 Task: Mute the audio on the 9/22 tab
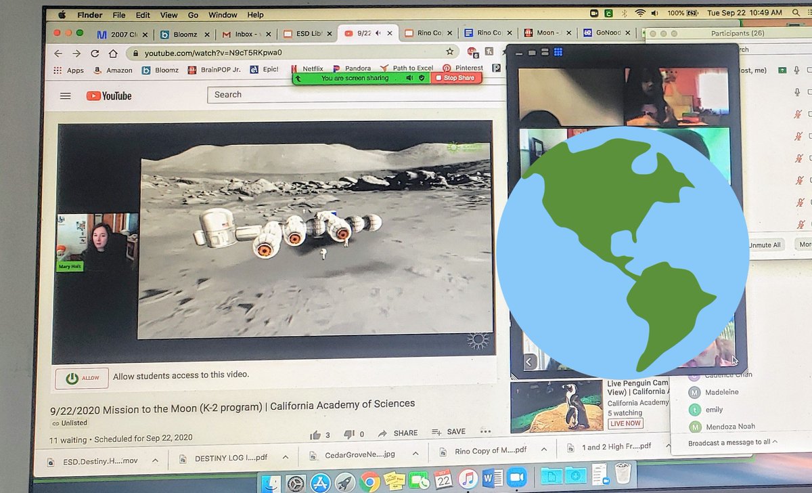coord(379,33)
